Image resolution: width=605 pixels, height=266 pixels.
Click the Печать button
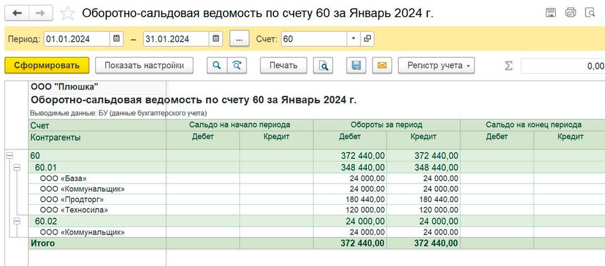(x=284, y=66)
